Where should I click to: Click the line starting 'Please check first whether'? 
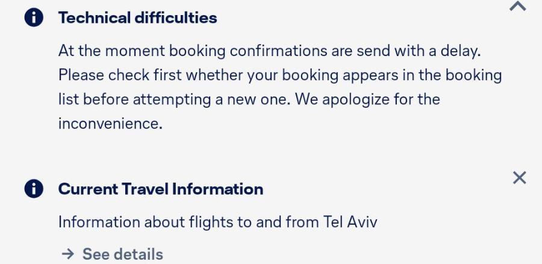click(x=280, y=75)
